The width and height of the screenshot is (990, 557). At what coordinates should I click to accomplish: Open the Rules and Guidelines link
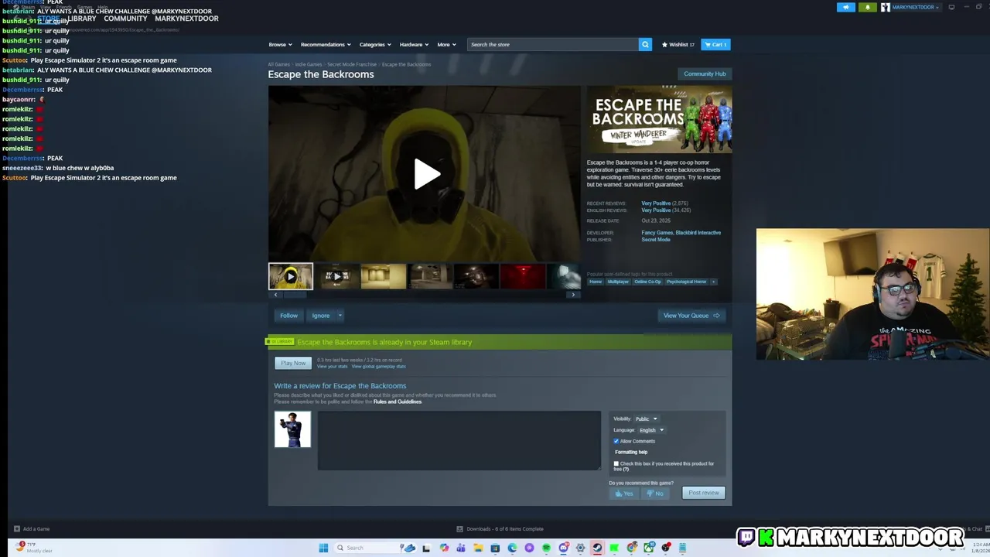tap(398, 402)
